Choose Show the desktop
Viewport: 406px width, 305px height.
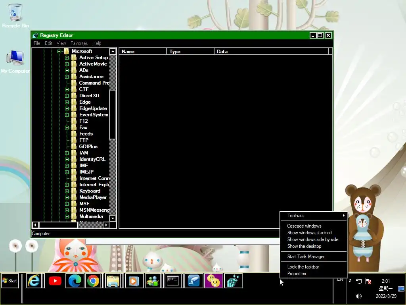(314, 246)
